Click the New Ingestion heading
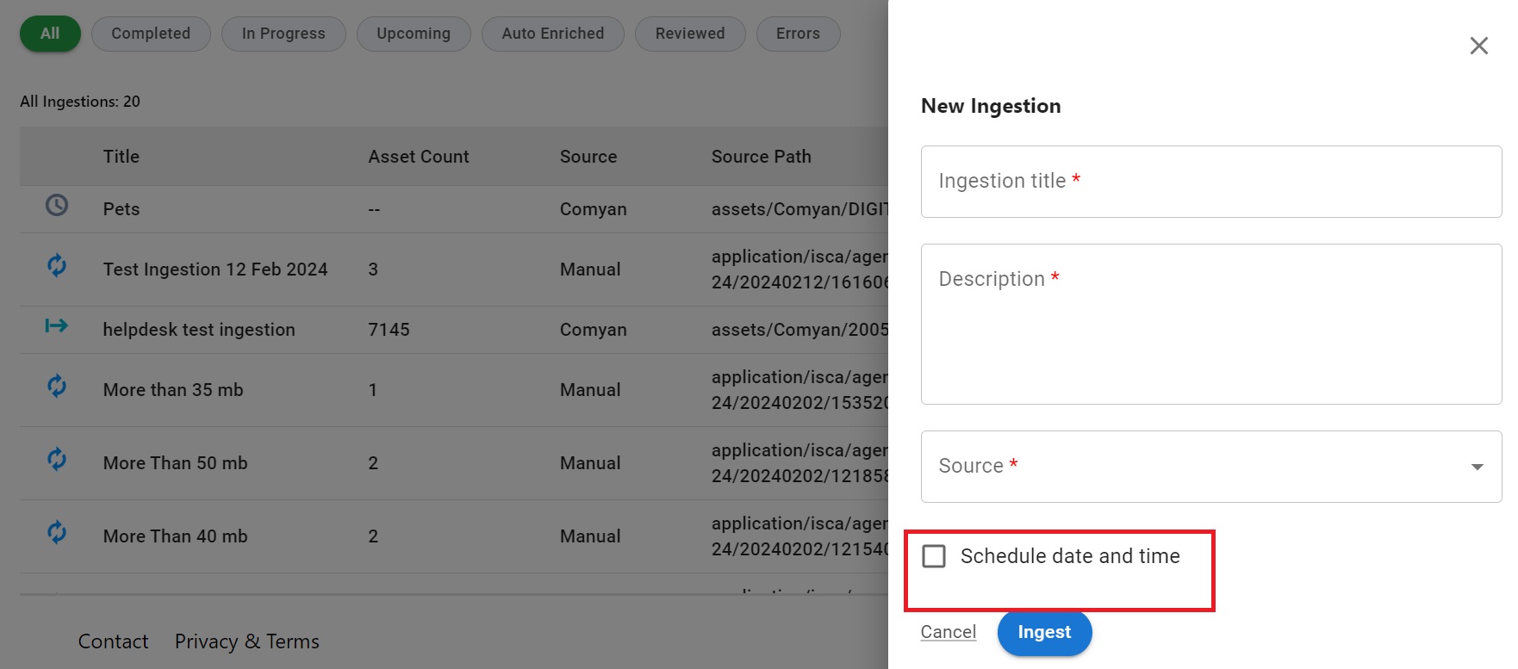Screen dimensions: 1518x669 pos(991,106)
